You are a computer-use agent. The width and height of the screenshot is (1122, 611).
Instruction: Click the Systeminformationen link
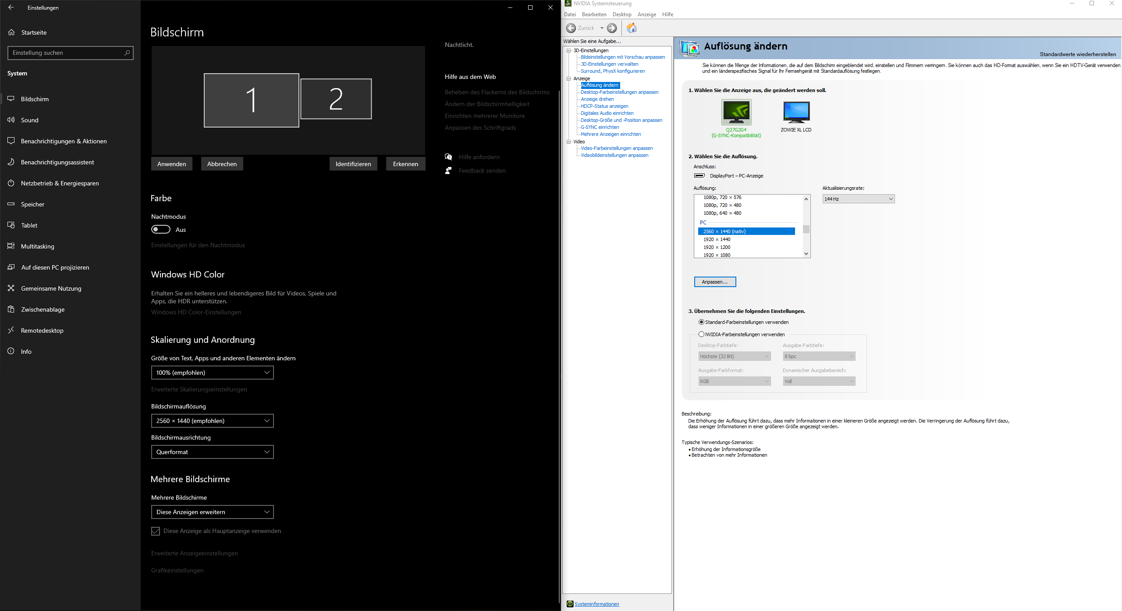click(597, 604)
